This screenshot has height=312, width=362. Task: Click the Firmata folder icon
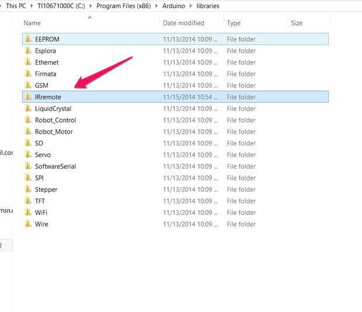coord(28,74)
